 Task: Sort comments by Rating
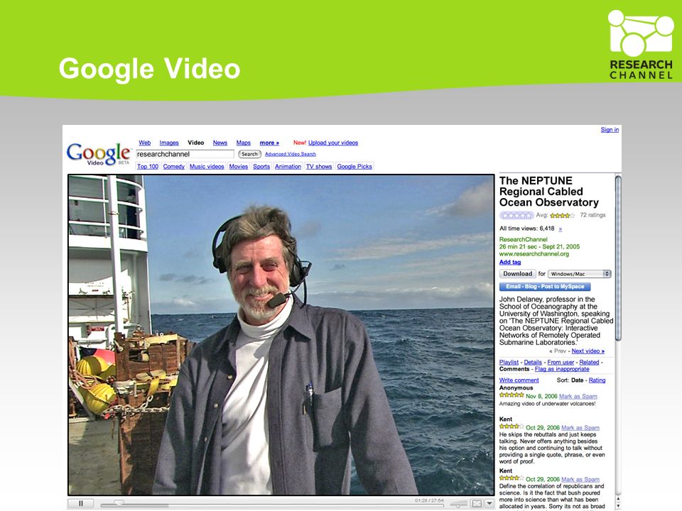tap(597, 380)
